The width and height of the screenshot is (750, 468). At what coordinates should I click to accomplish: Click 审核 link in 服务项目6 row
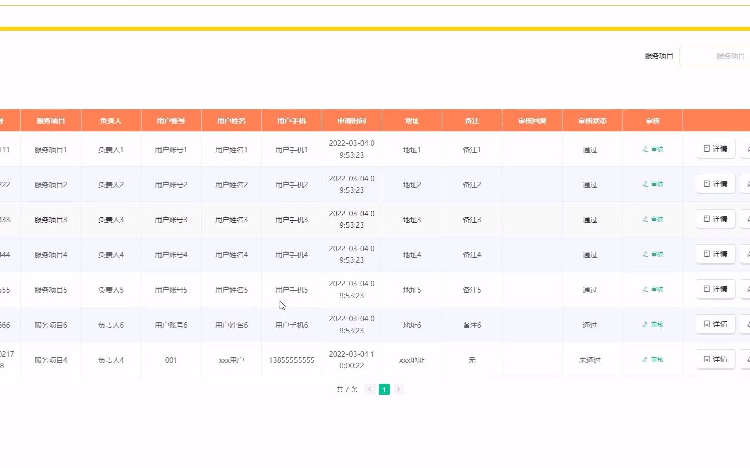click(653, 325)
